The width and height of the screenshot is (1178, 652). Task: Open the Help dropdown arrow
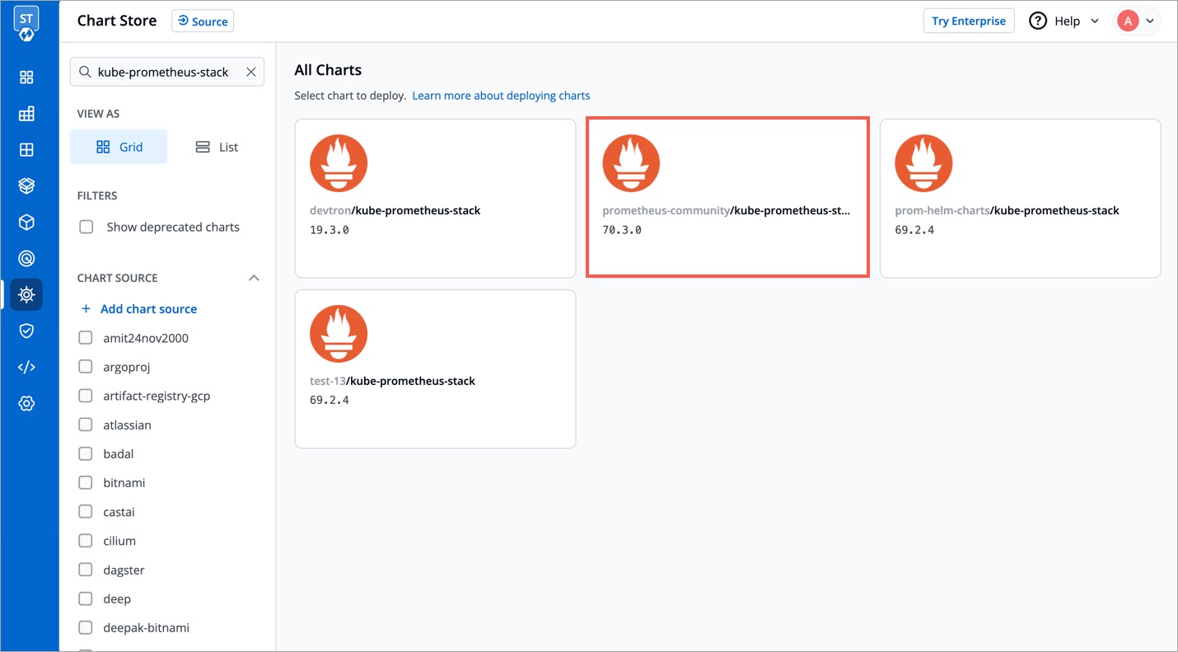pos(1095,21)
